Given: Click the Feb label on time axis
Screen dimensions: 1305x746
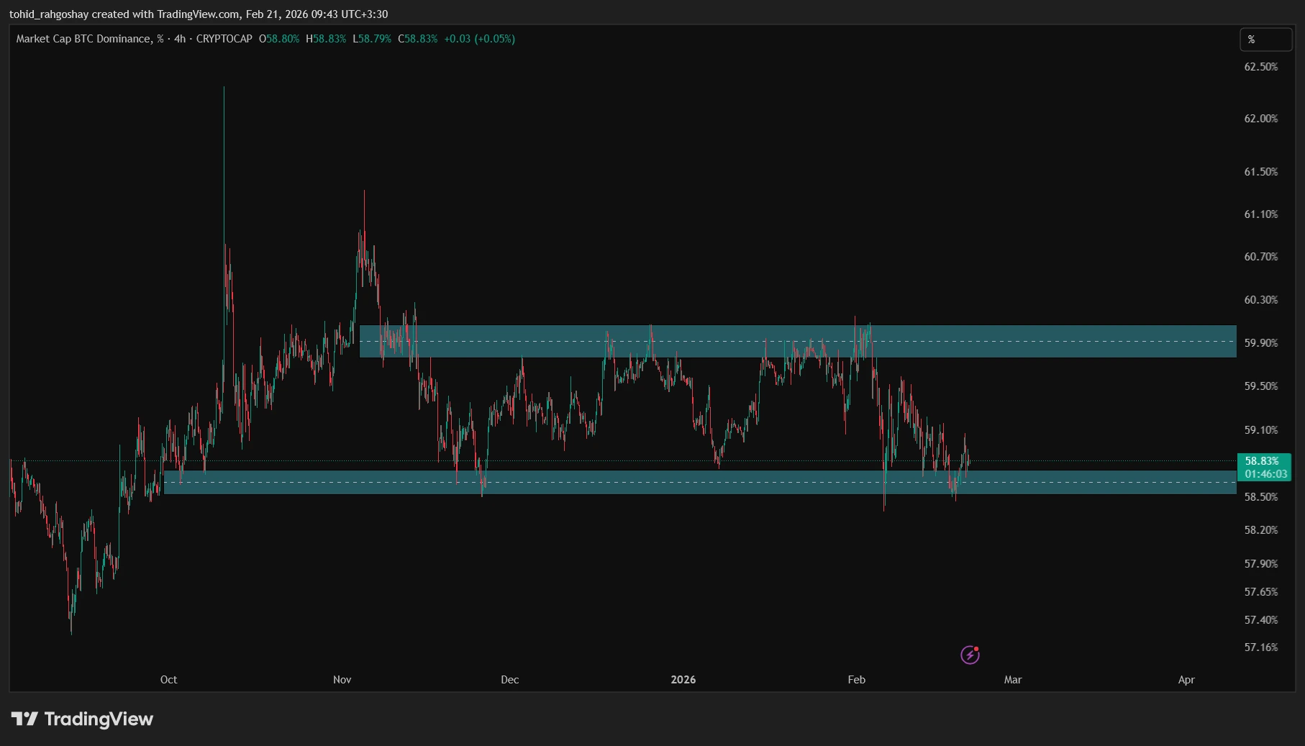Looking at the screenshot, I should [856, 680].
